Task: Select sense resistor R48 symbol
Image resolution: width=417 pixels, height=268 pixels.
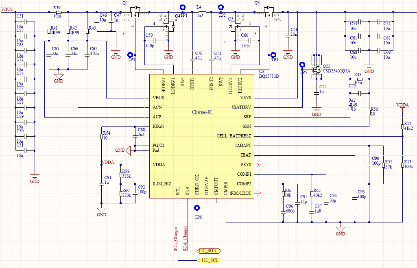Action: 360,79
